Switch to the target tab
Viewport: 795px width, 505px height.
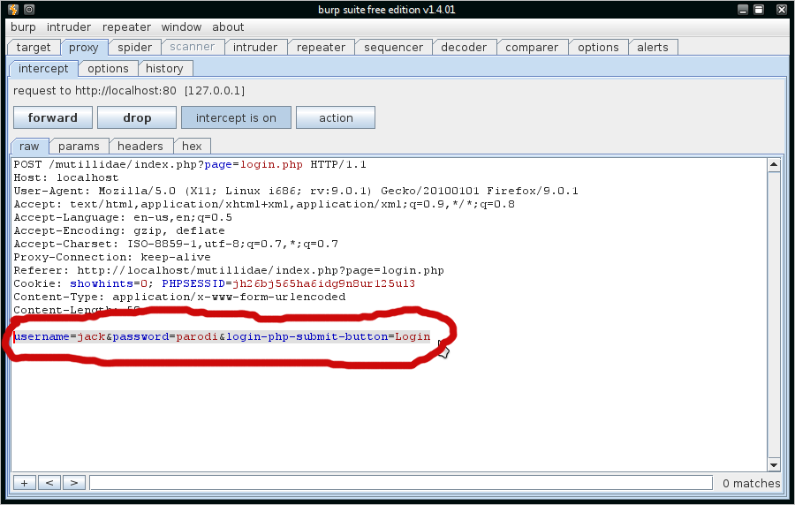[34, 47]
